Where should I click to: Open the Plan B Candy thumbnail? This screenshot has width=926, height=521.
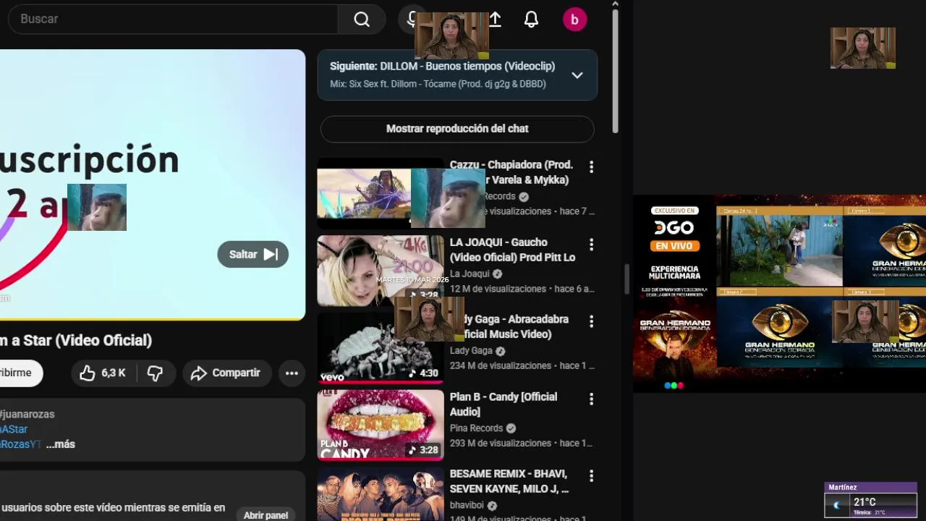point(380,425)
